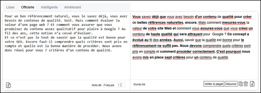Click the Vérifier le plagiat button
261x93 pixels.
[x=214, y=84]
